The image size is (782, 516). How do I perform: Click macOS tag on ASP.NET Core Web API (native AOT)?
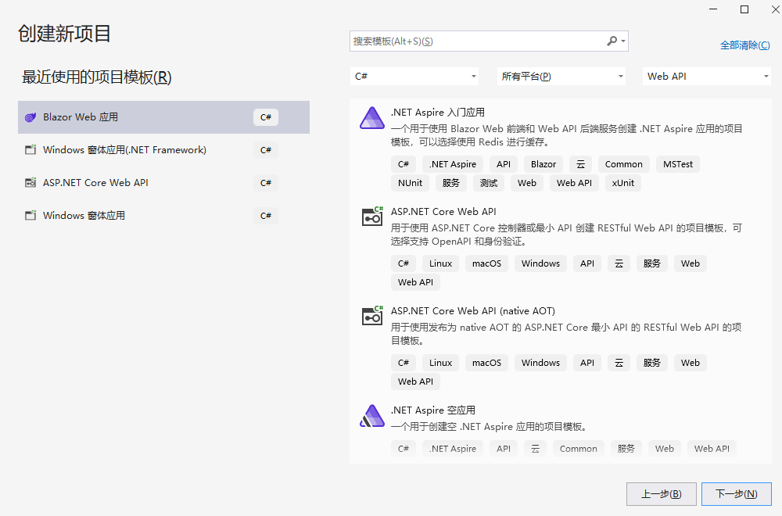point(486,363)
